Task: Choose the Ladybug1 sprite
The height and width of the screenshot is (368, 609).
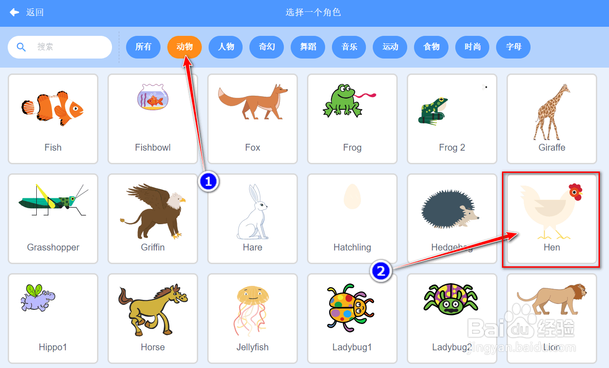Action: click(x=352, y=319)
